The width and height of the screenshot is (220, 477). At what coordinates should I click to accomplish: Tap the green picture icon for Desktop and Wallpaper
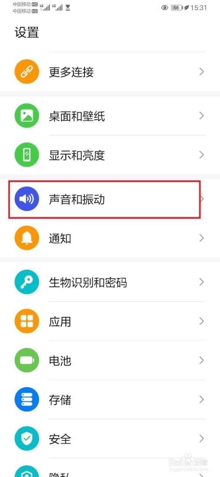point(27,116)
